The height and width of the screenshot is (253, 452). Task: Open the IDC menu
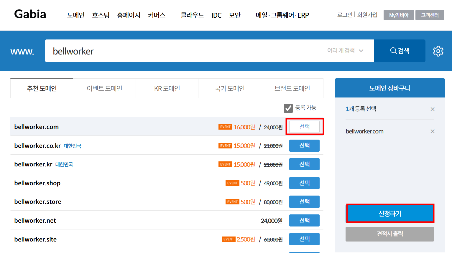coord(216,15)
